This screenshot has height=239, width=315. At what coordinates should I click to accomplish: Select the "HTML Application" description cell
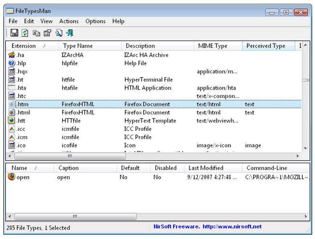148,88
